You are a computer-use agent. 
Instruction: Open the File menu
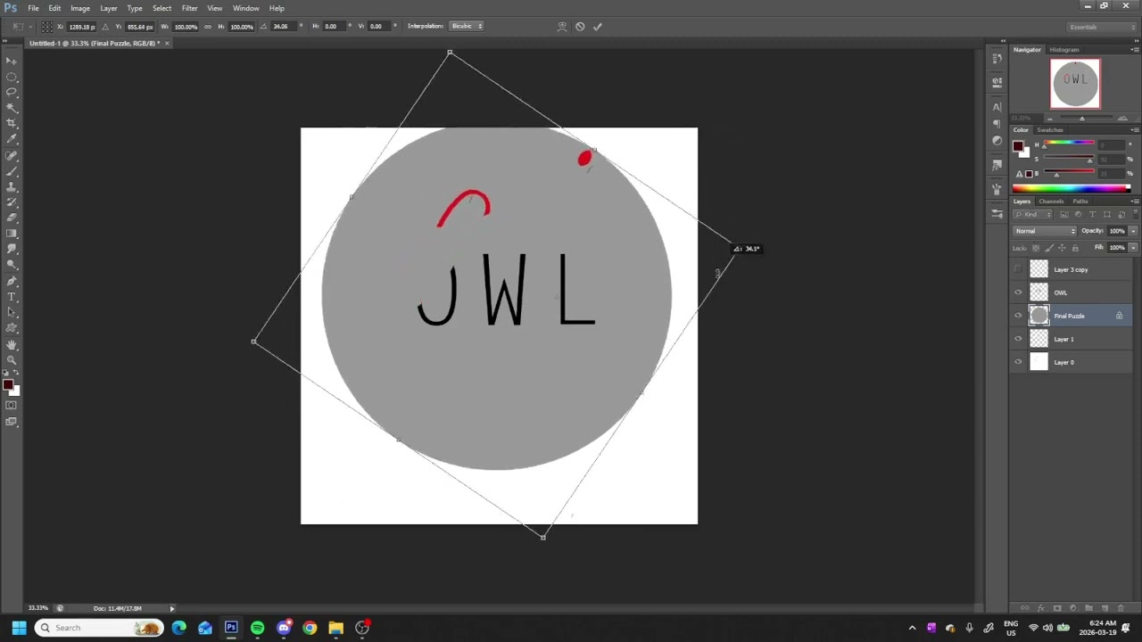click(x=33, y=8)
